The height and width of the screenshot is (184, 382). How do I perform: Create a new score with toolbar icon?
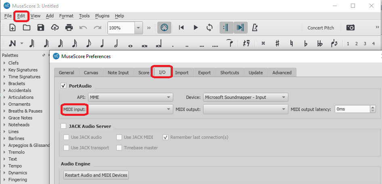(12, 27)
